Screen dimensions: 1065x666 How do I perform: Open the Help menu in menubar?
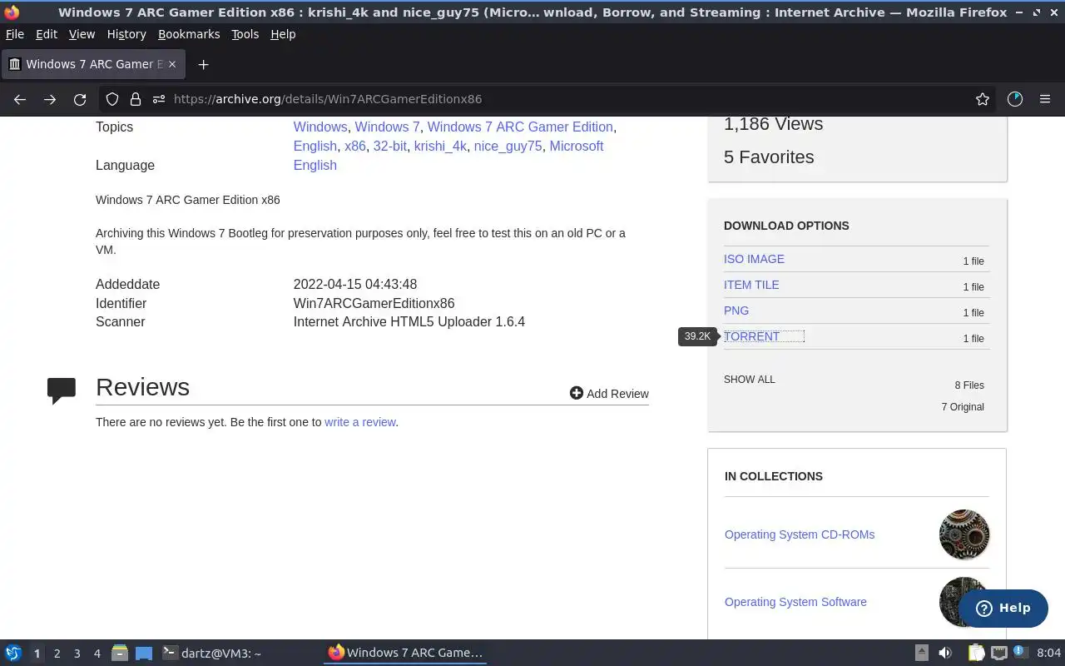[x=283, y=34]
